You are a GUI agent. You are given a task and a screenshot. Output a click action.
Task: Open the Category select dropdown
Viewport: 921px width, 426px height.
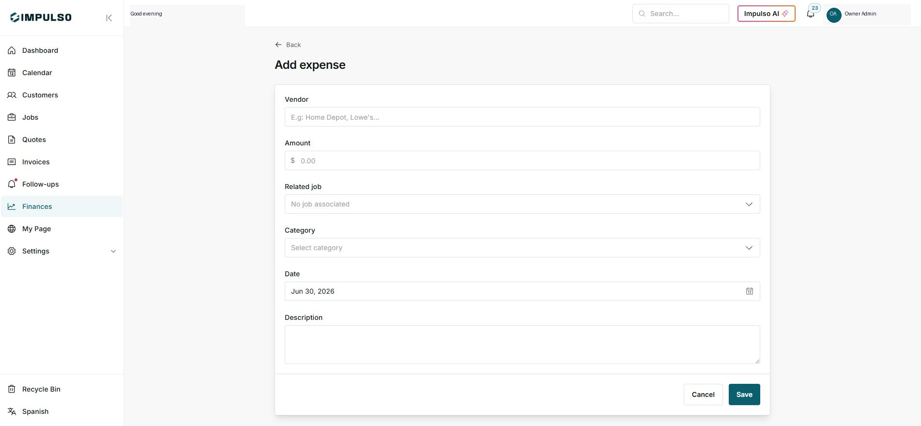[x=522, y=248]
